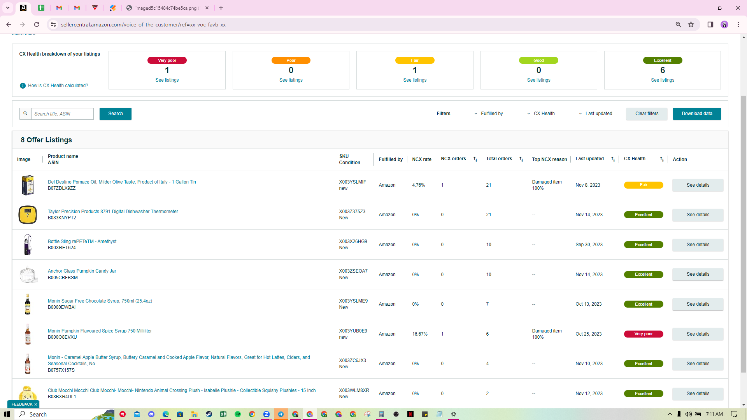Switch to the imaged5c15484c74be5ca.png tab
This screenshot has width=747, height=420.
(x=167, y=8)
